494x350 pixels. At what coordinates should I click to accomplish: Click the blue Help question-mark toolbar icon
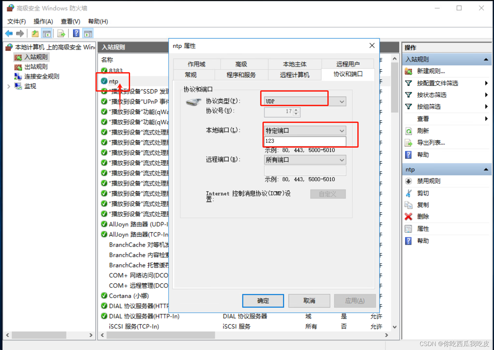76,33
